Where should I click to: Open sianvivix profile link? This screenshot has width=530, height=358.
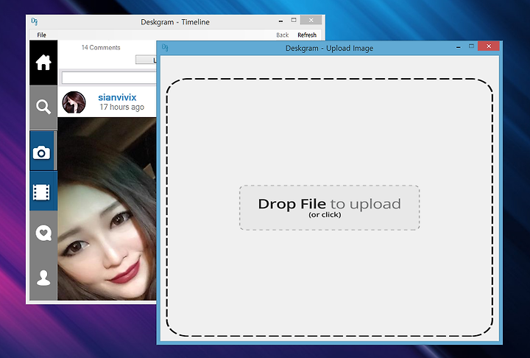(117, 97)
